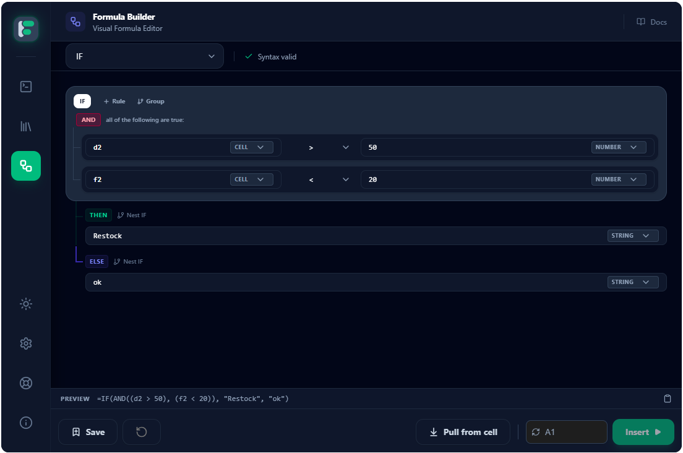Open the Docs link
Screen dimensions: 683x453
coord(652,22)
